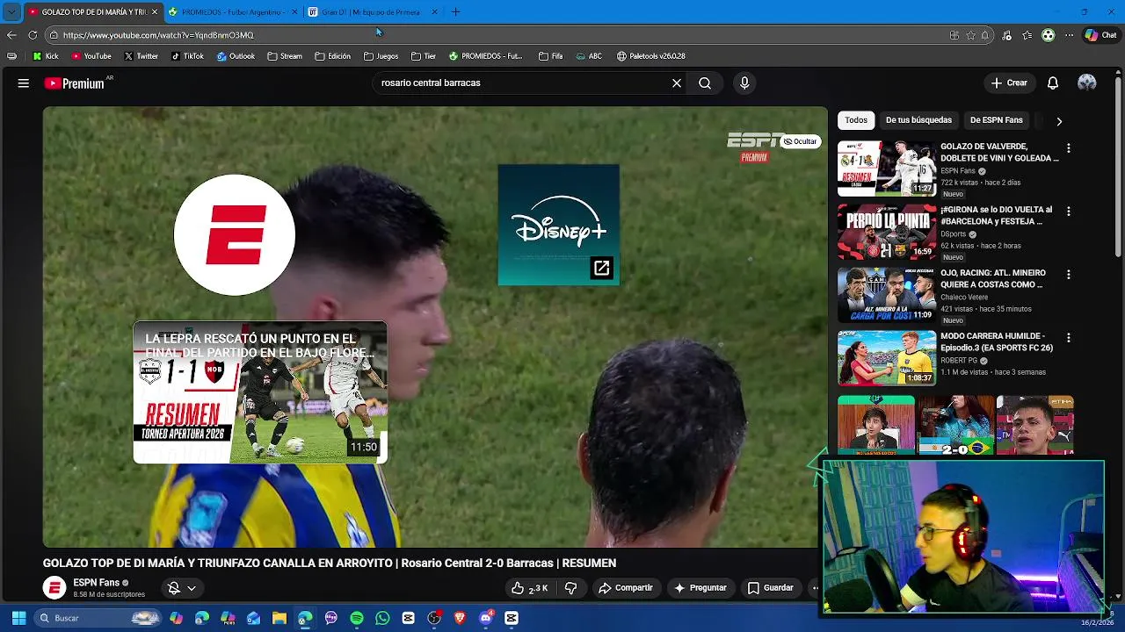Image resolution: width=1125 pixels, height=632 pixels.
Task: Go back in browser
Action: click(11, 35)
